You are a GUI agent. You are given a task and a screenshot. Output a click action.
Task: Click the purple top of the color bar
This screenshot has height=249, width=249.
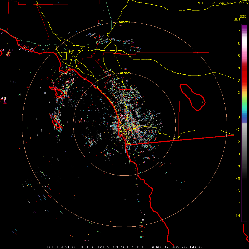pos(244,27)
